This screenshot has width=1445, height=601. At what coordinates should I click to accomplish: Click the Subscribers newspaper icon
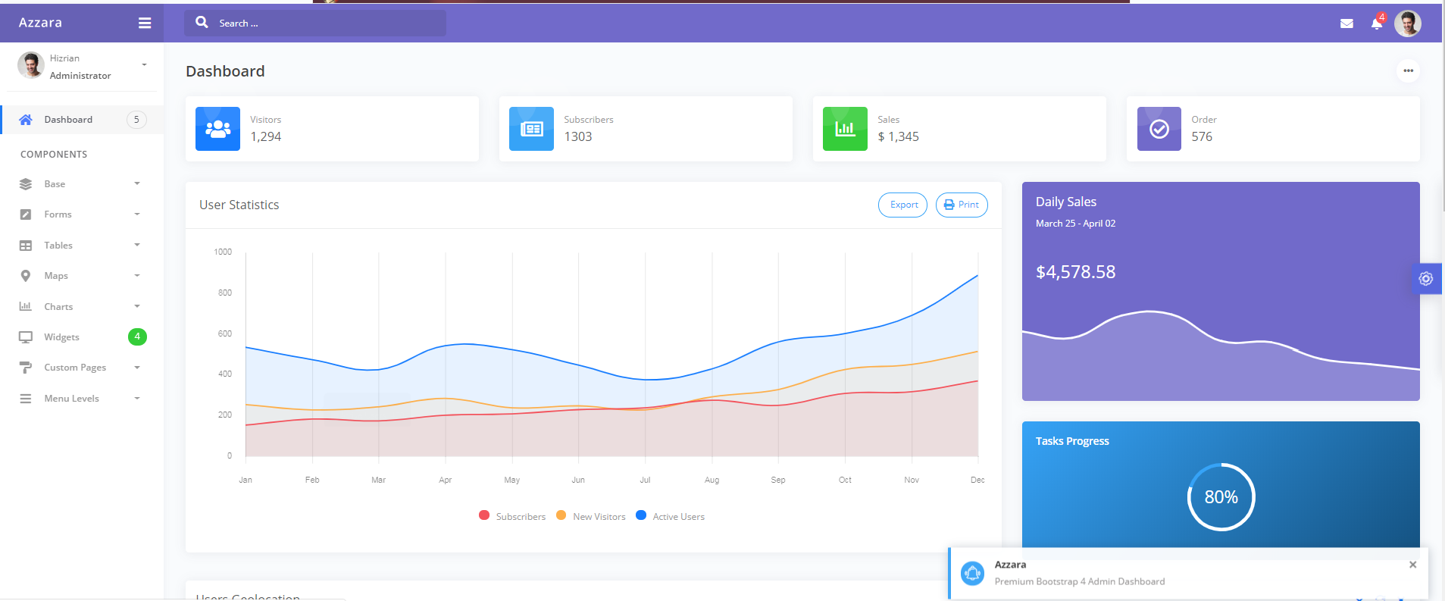(x=532, y=129)
